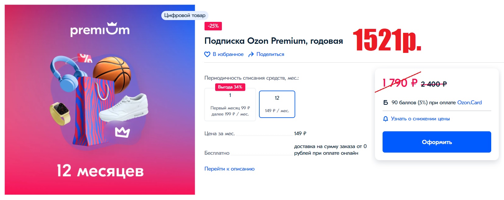Click the В избранное label
This screenshot has height=200, width=504.
228,54
